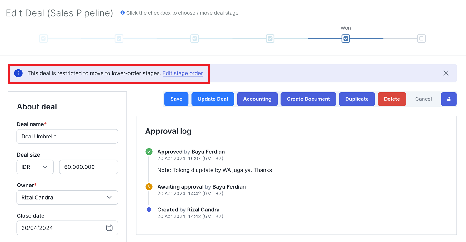Click 'Created by Rizal Candra' entry
This screenshot has width=466, height=242.
point(188,210)
